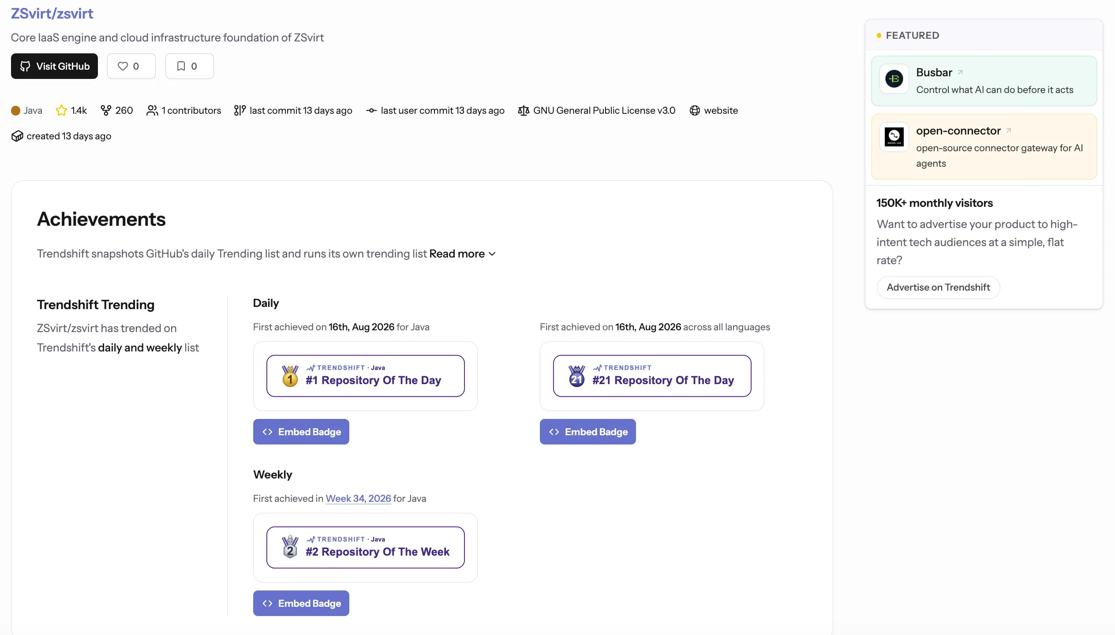Toggle the heart like button
This screenshot has height=635, width=1115.
(x=131, y=66)
